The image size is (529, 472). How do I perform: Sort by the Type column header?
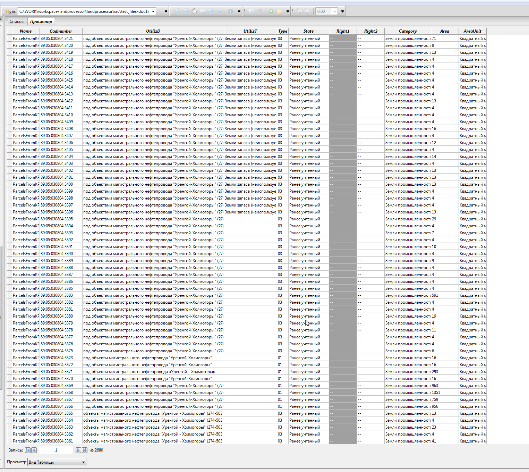(283, 31)
